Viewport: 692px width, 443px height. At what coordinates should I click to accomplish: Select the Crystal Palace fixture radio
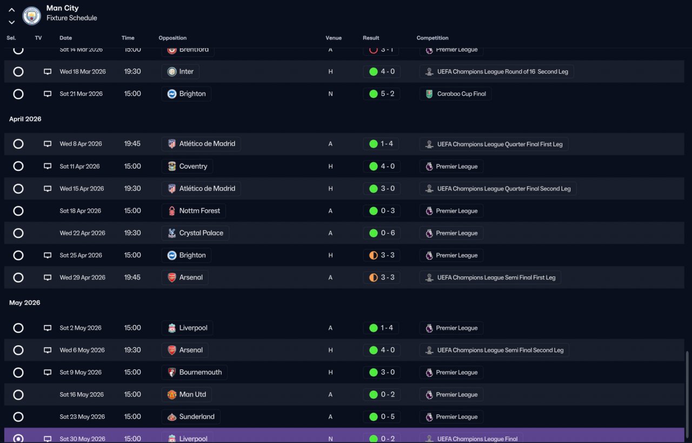18,233
